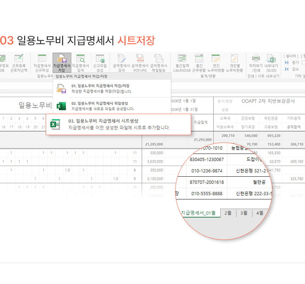
Task: Open the 월간달력 CALENDAR view
Action: (182, 62)
